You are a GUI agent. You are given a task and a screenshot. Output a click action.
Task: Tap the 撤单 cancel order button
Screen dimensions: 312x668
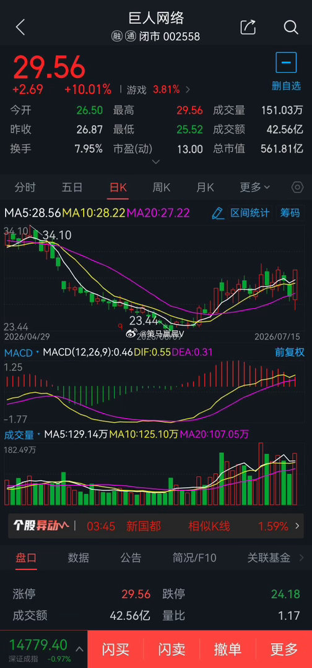pos(228,649)
